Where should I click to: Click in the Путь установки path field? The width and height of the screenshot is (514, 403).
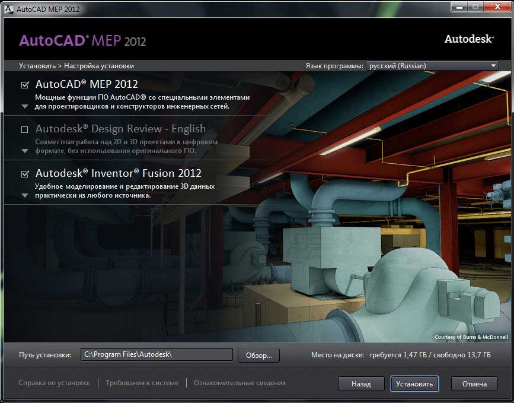pyautogui.click(x=157, y=355)
